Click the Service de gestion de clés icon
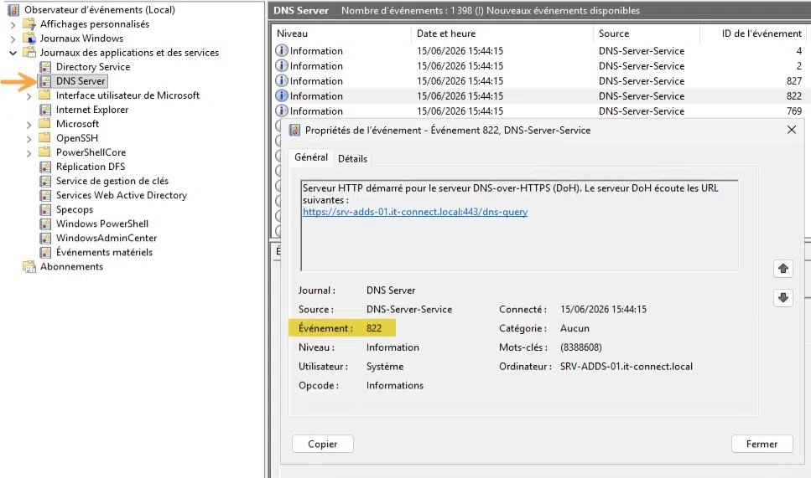The height and width of the screenshot is (478, 811). (45, 181)
